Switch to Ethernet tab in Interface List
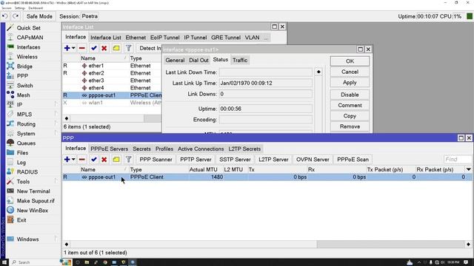Image resolution: width=474 pixels, height=266 pixels. click(136, 38)
